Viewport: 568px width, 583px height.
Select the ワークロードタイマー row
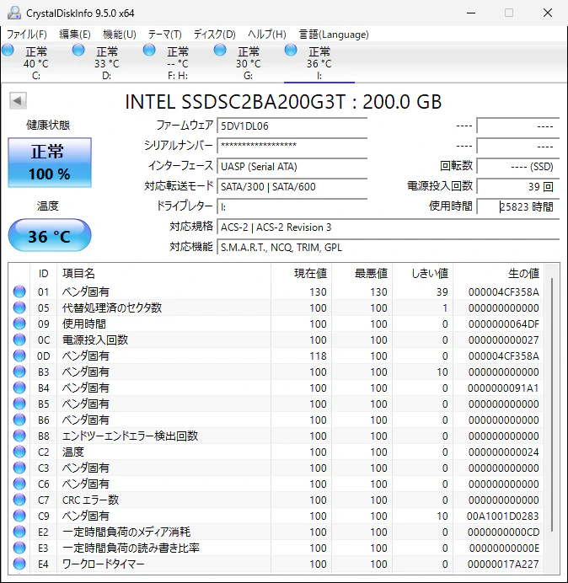click(x=276, y=564)
